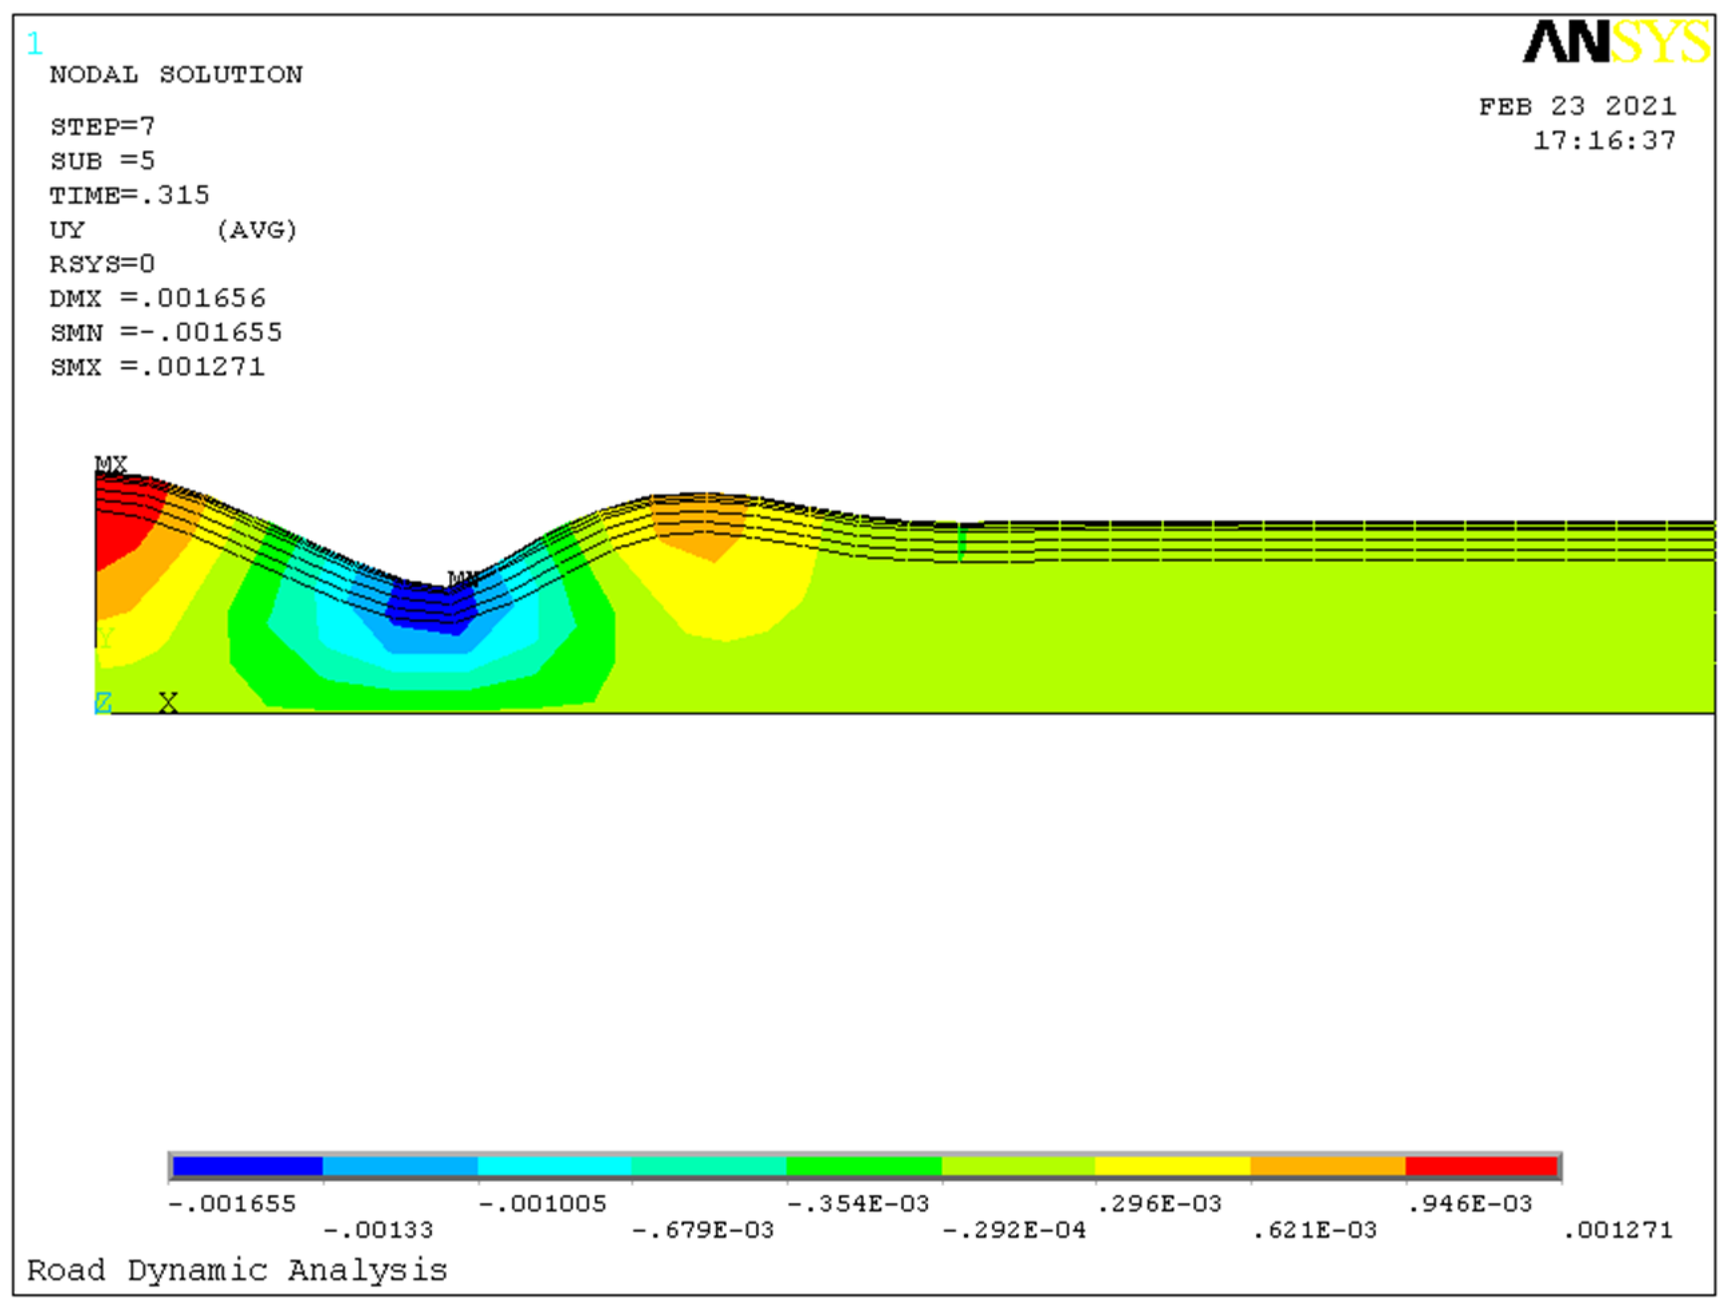Click the NODAL SOLUTION heading text
Screen dimensions: 1726x1309
click(177, 75)
